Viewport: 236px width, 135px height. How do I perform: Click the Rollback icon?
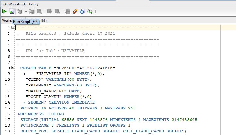pyautogui.click(x=57, y=11)
